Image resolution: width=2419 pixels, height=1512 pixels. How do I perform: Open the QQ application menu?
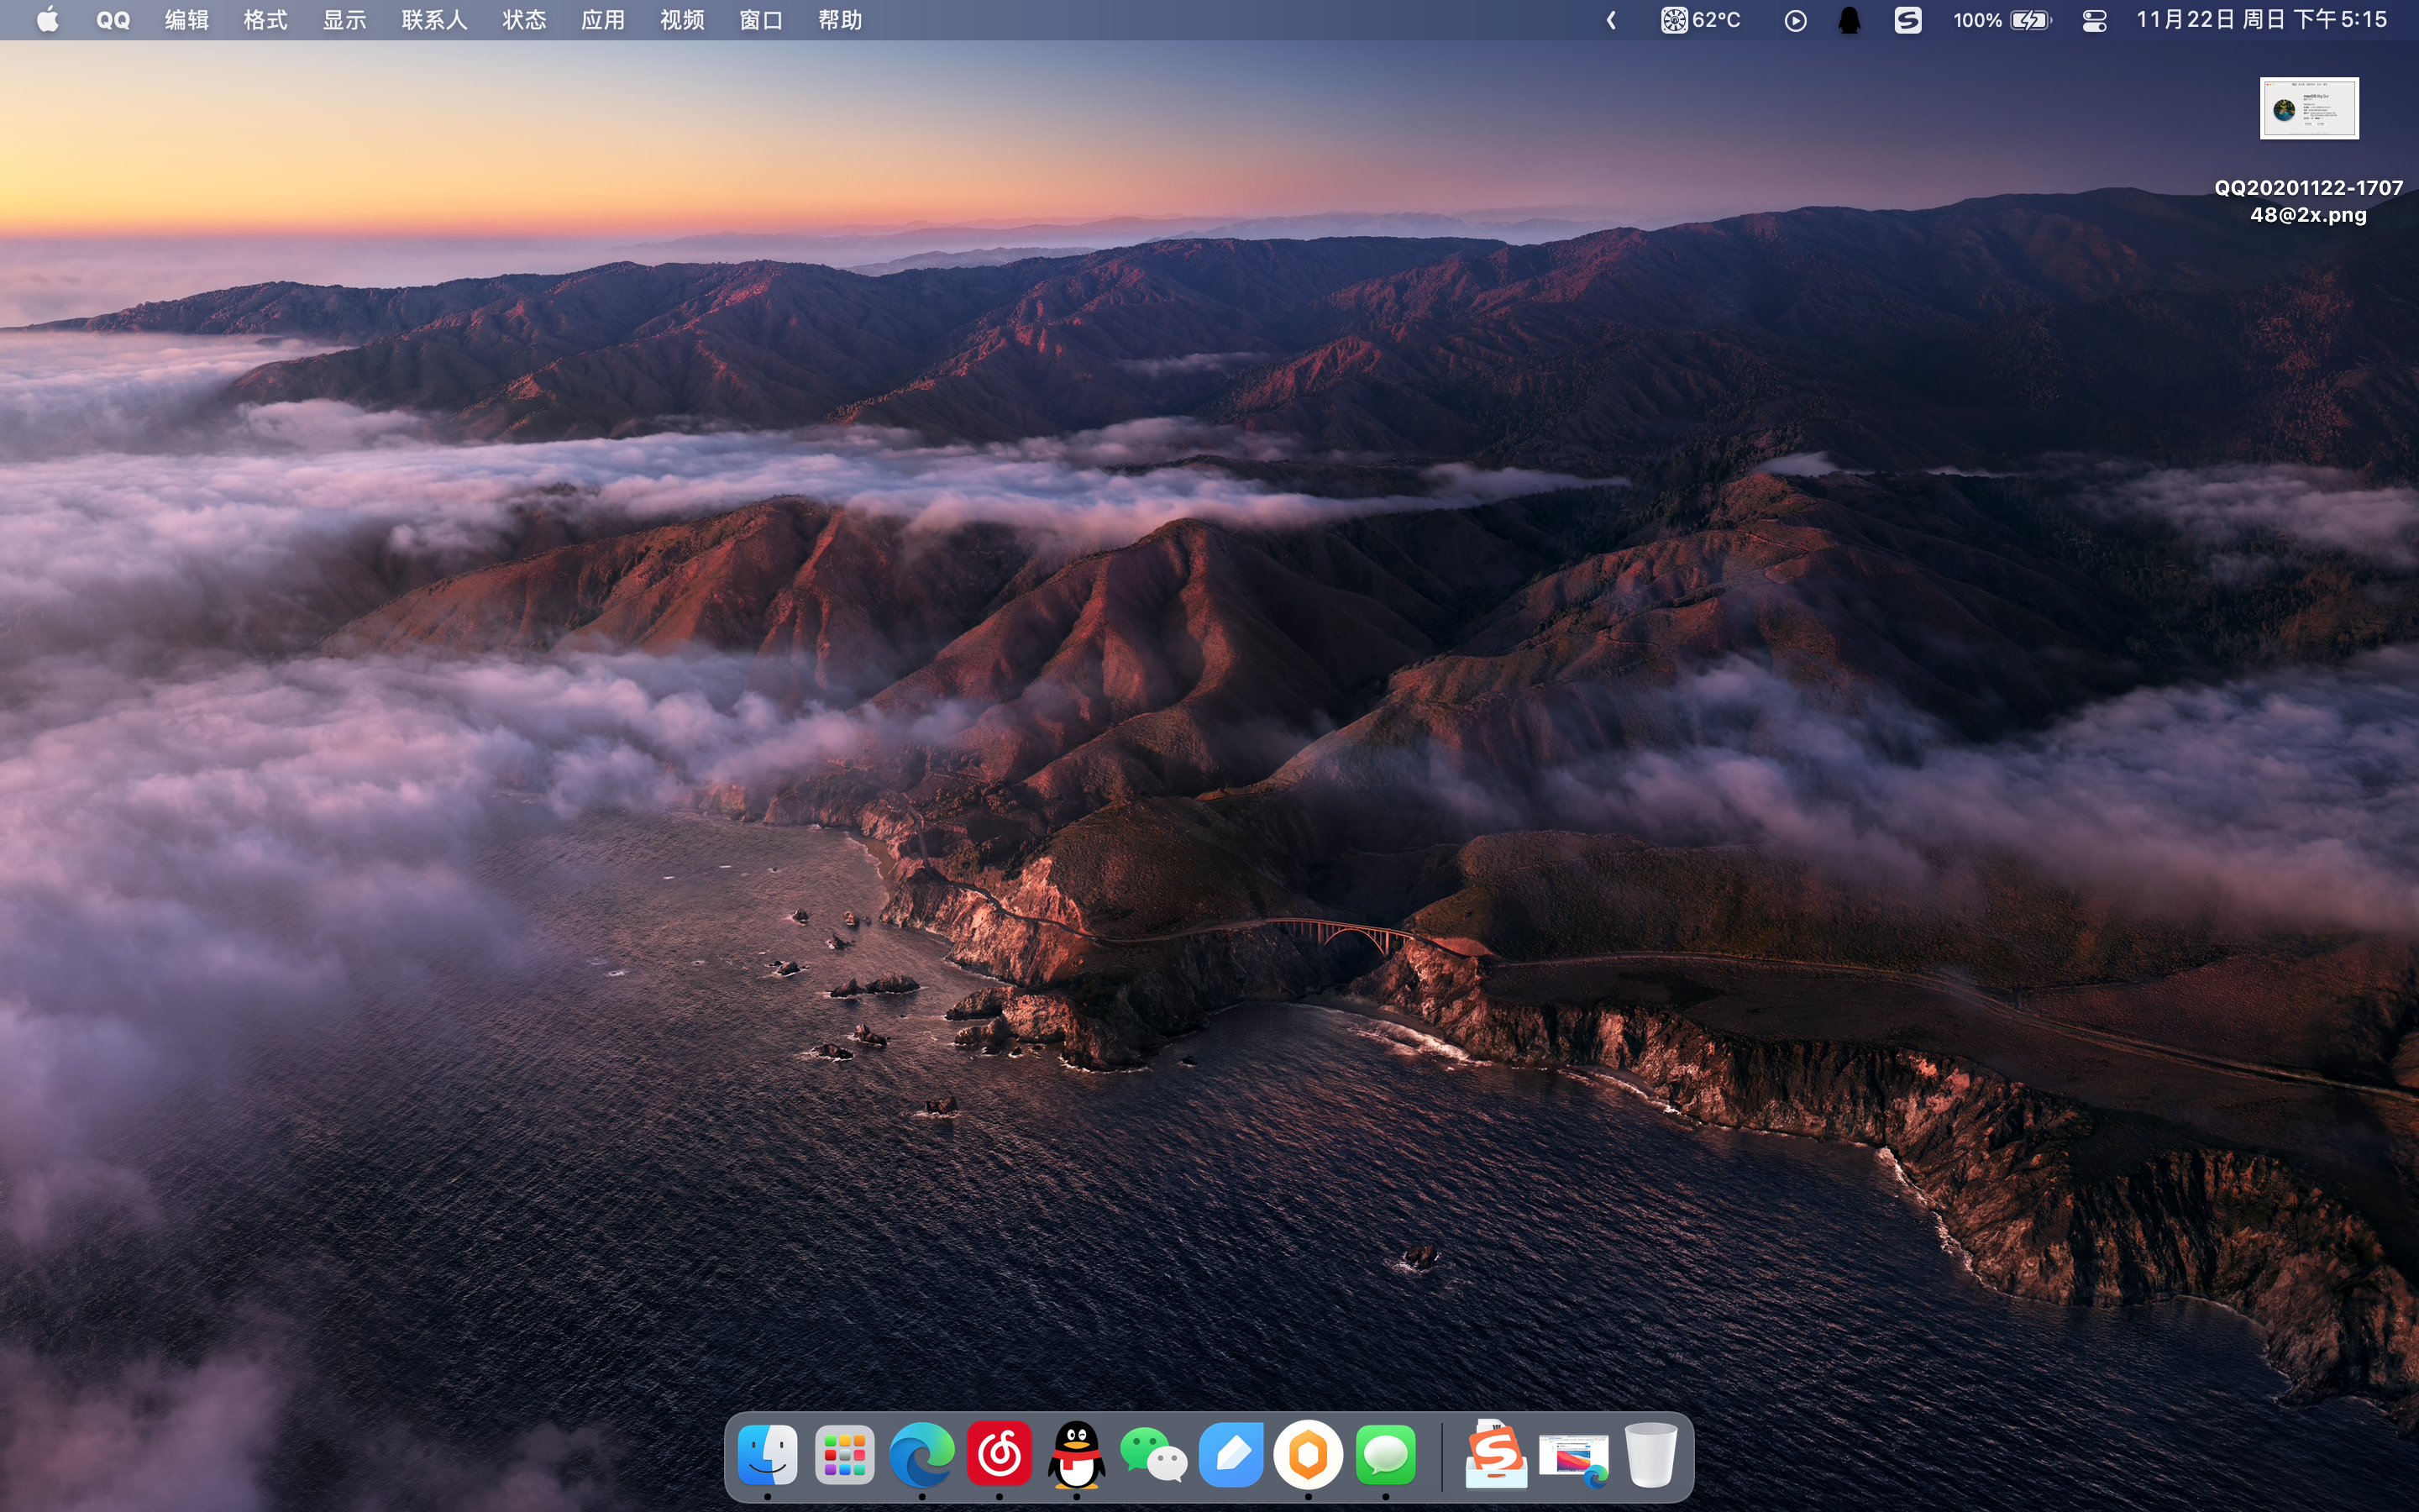(113, 20)
